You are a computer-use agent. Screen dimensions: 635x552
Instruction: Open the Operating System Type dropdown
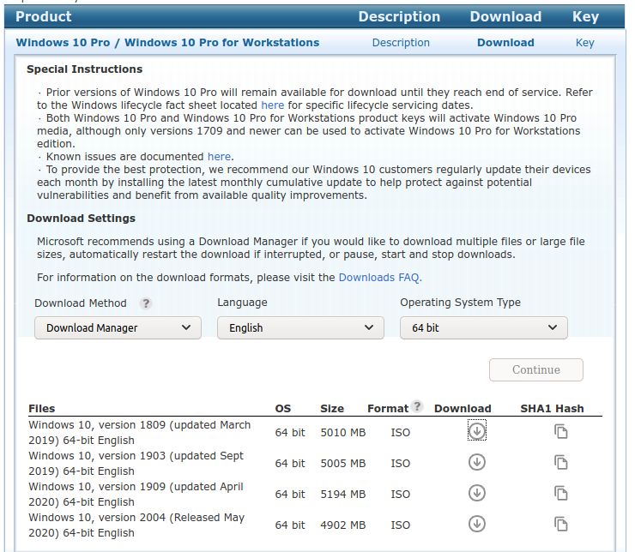(x=483, y=328)
